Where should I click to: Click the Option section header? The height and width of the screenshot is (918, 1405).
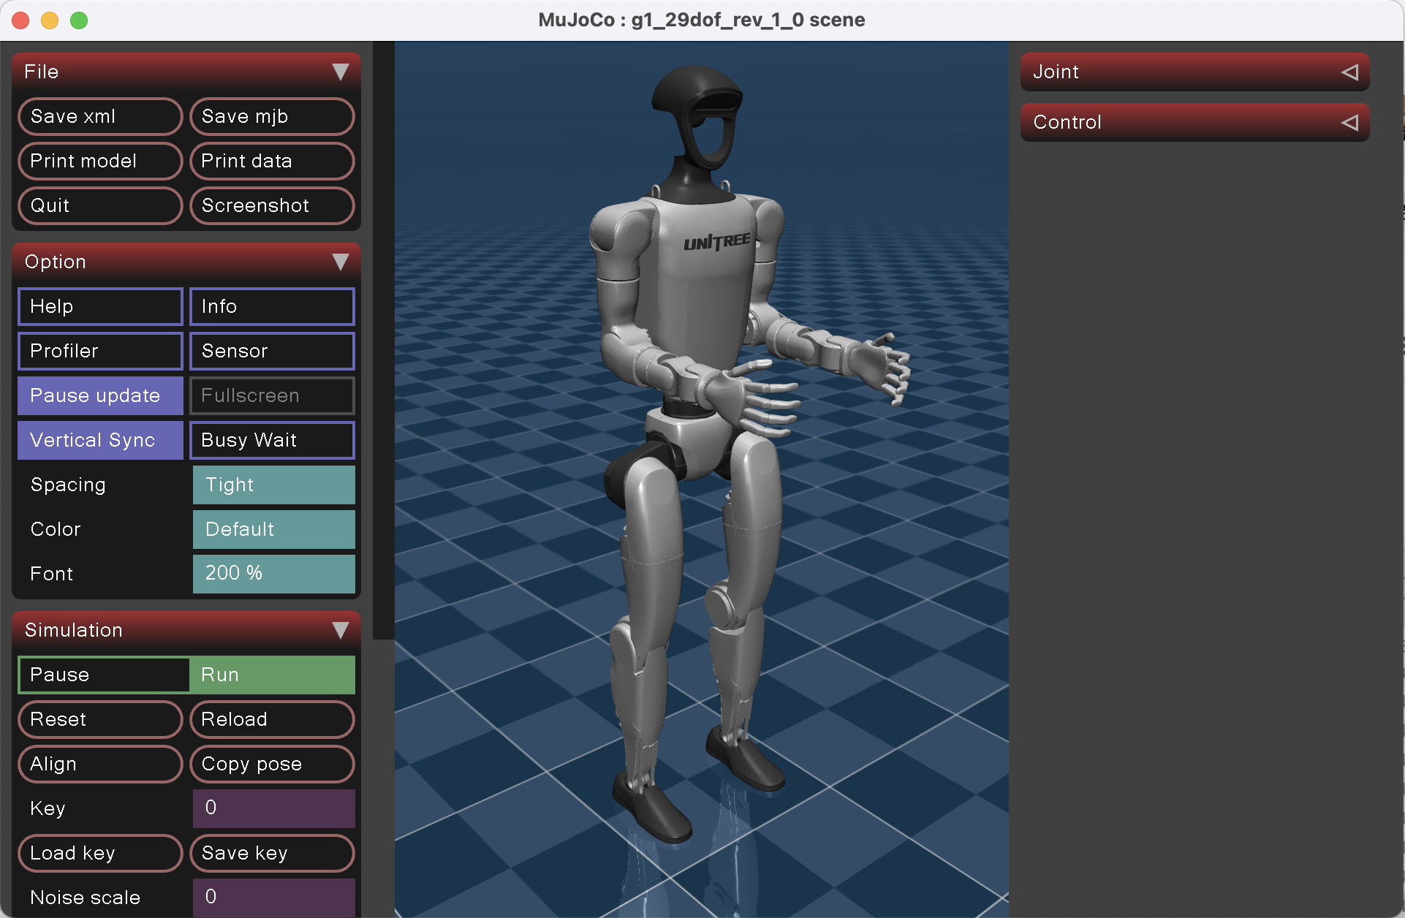[186, 262]
